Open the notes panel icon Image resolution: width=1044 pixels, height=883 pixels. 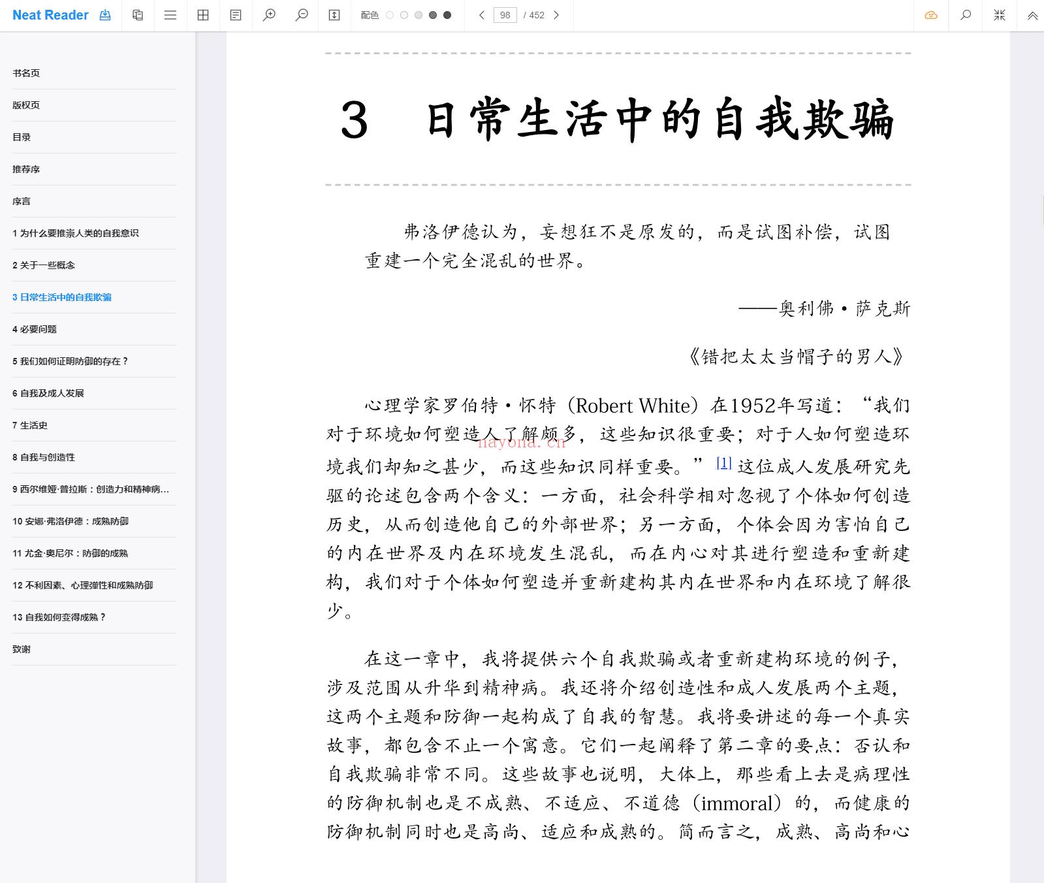236,15
